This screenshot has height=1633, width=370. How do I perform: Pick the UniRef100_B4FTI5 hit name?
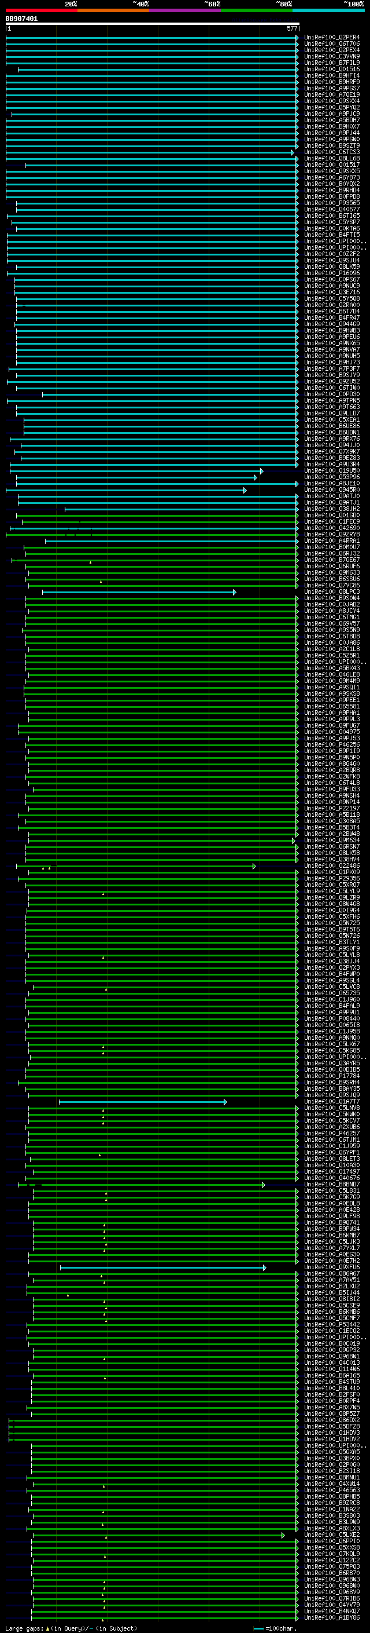[332, 235]
